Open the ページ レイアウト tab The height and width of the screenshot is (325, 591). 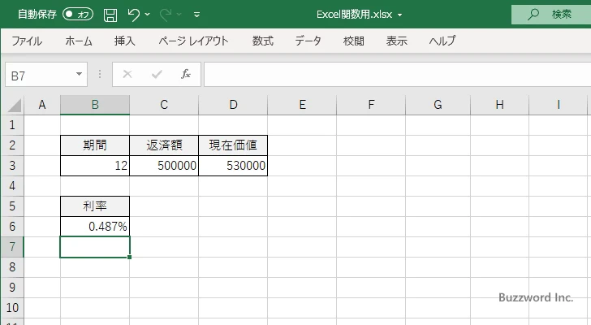pos(193,41)
